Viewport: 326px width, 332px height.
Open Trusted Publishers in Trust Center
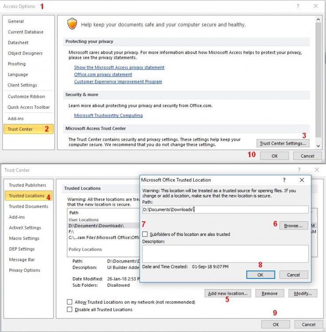coord(27,185)
